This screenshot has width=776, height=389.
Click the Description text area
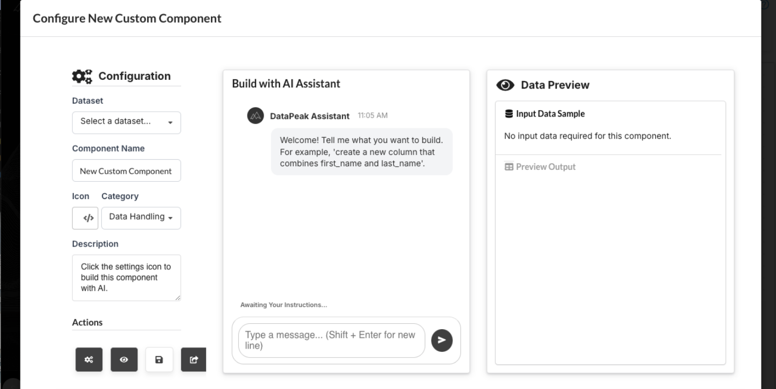tap(126, 277)
